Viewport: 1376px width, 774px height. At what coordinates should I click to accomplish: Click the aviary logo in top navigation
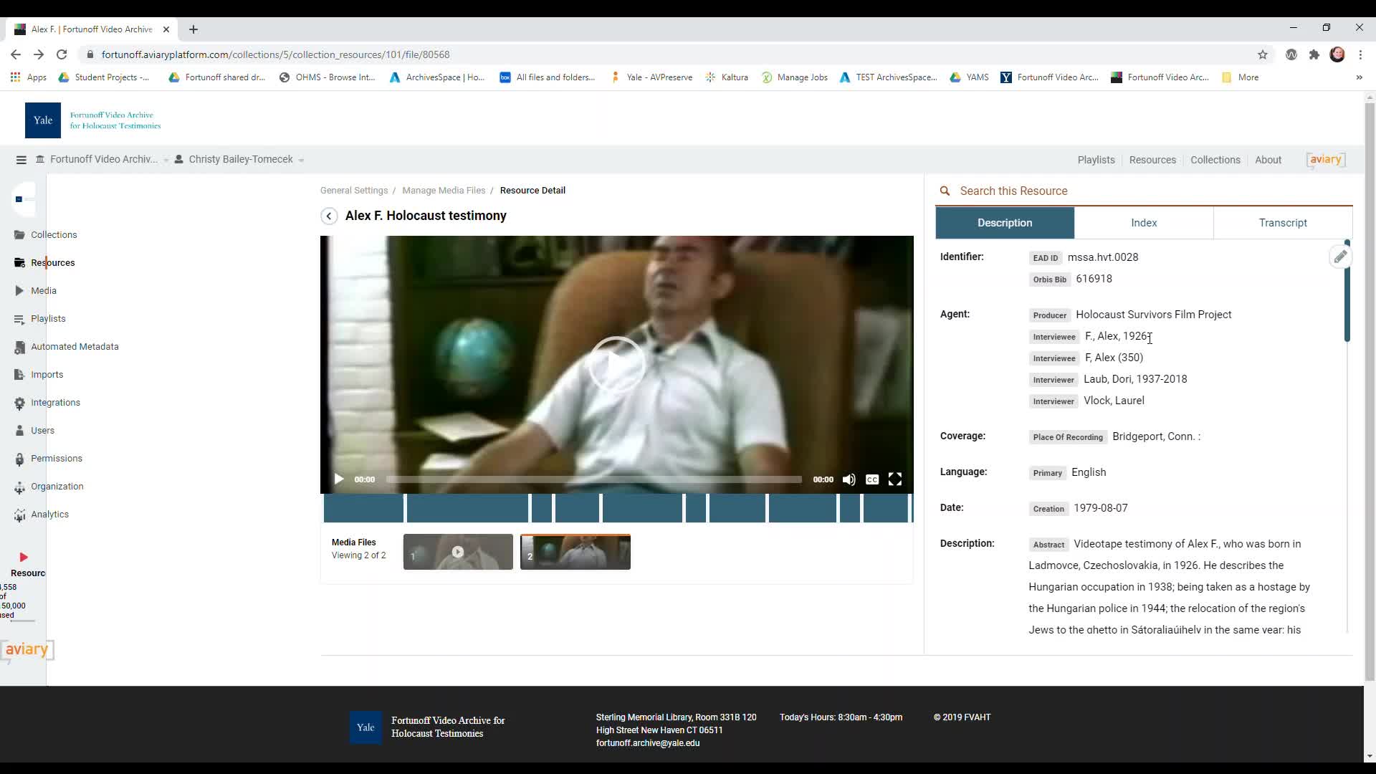pos(1325,160)
